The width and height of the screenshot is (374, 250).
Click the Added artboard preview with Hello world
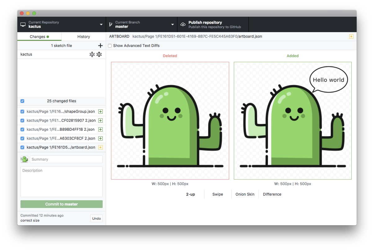coord(293,121)
